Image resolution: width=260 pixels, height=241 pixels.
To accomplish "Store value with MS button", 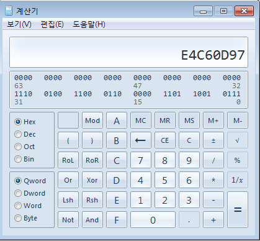I will click(x=189, y=120).
